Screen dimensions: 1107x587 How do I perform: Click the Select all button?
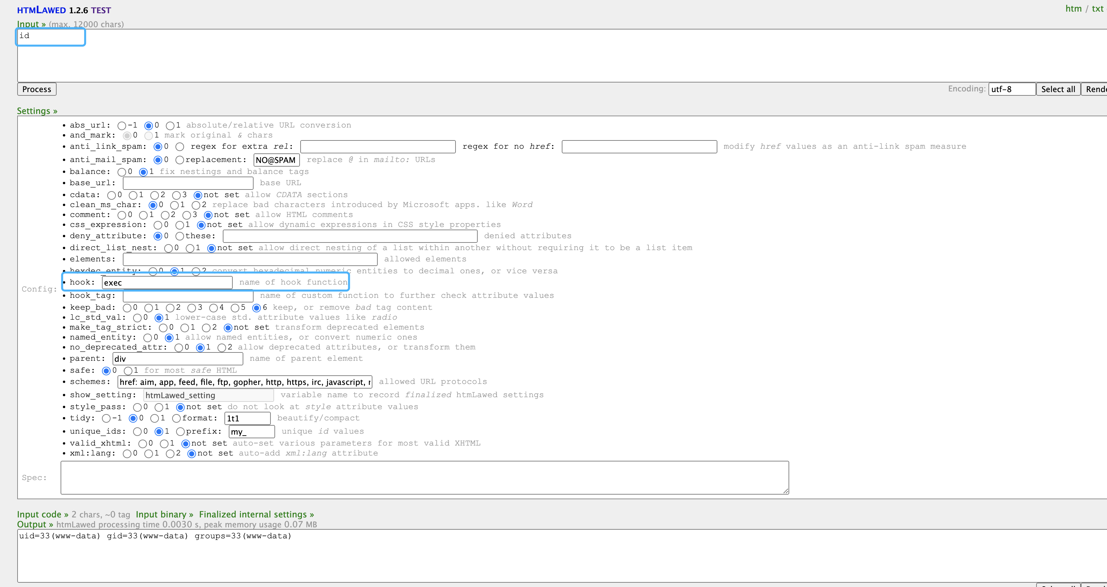(1058, 89)
